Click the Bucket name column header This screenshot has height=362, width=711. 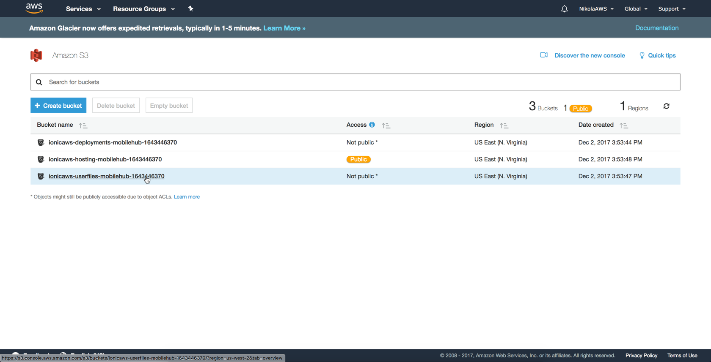pos(55,125)
